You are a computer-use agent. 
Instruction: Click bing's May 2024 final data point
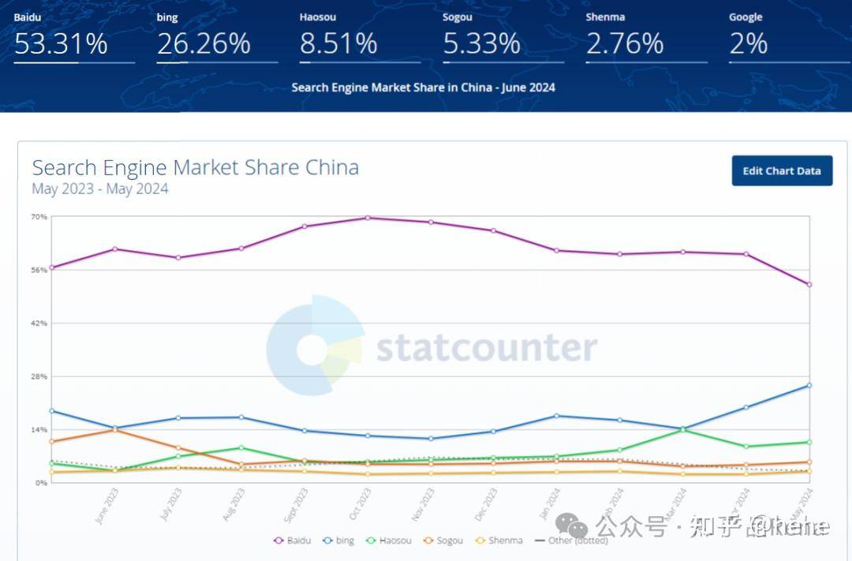pyautogui.click(x=809, y=385)
